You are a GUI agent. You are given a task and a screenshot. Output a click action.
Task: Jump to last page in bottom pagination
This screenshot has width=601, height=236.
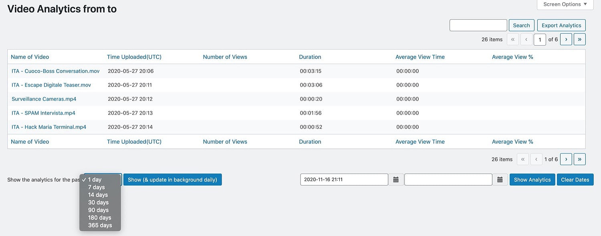pyautogui.click(x=579, y=159)
